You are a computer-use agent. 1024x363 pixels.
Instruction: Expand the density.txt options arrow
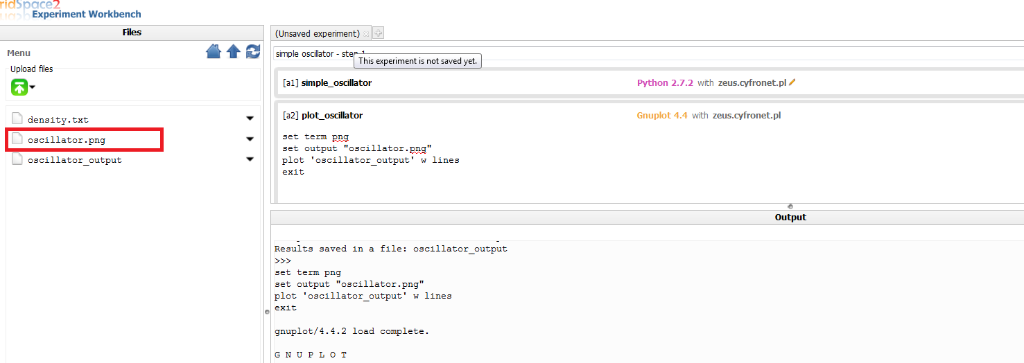click(250, 119)
